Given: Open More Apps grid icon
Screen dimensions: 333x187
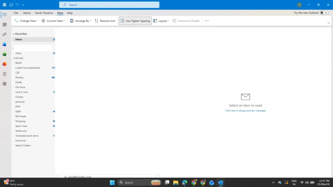Looking at the screenshot, I should click(x=5, y=84).
